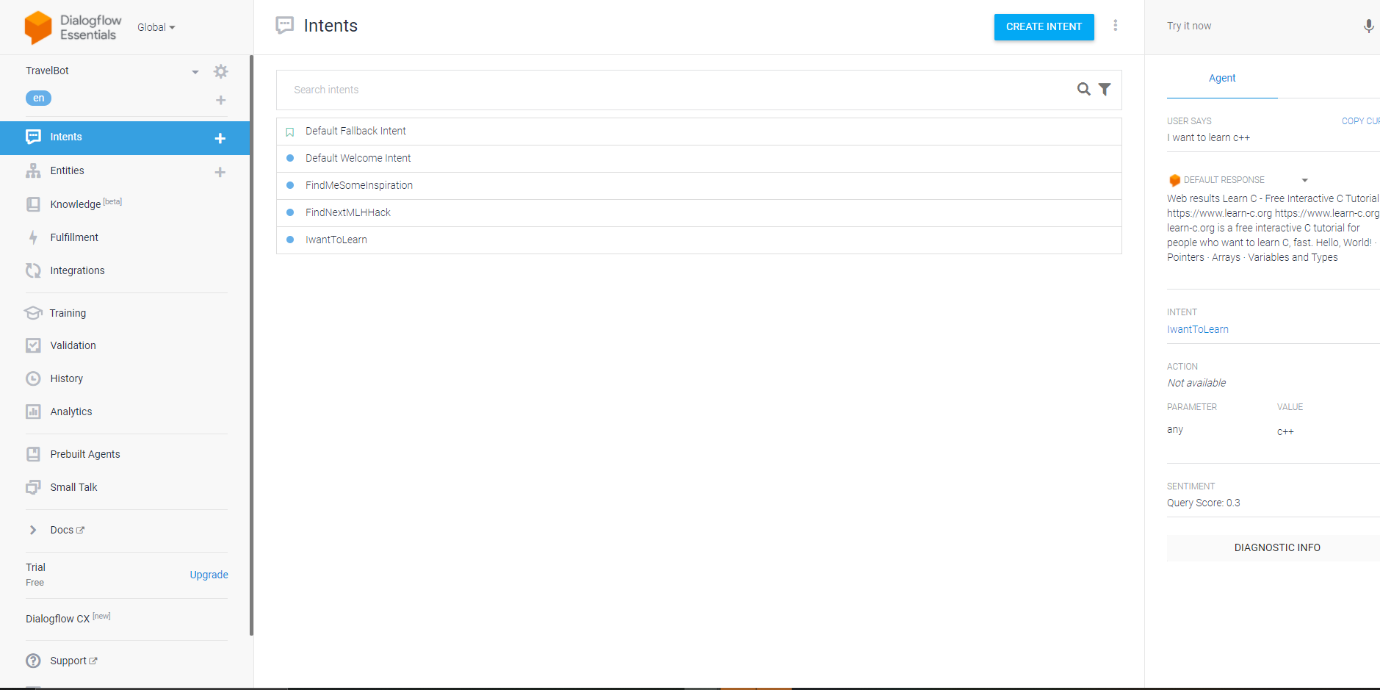
Task: Open Training section
Action: coord(68,313)
